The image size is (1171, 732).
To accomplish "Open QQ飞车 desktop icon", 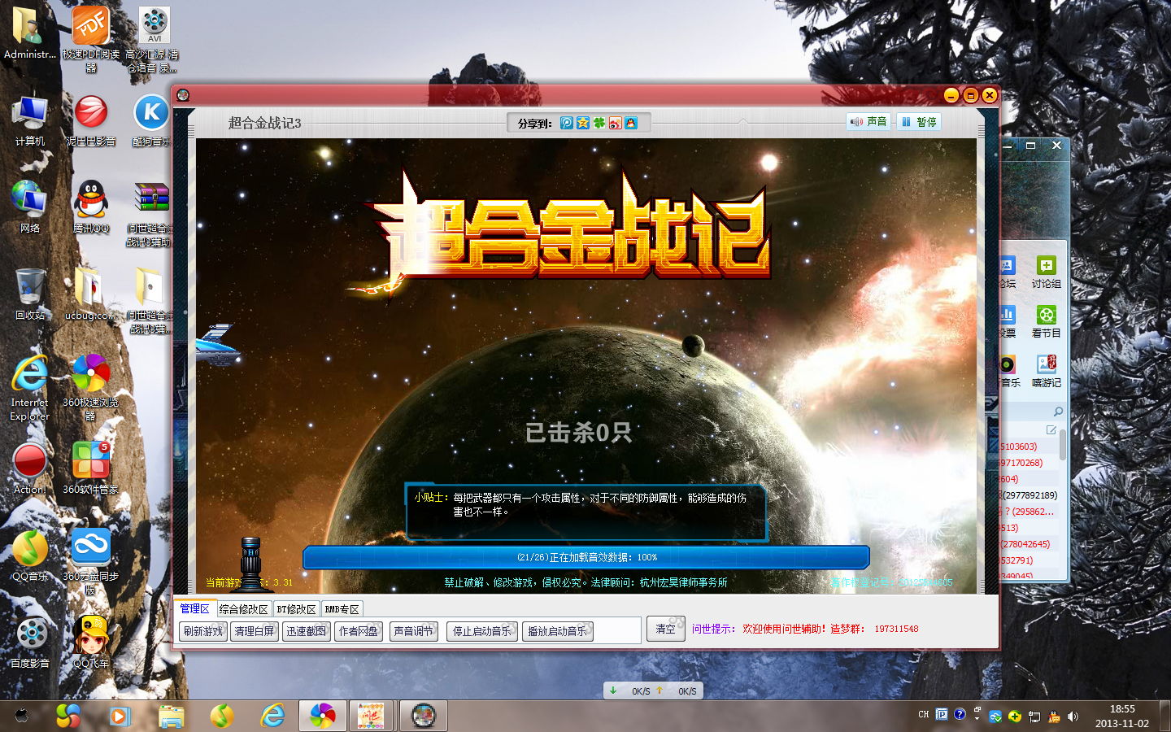I will tap(91, 643).
